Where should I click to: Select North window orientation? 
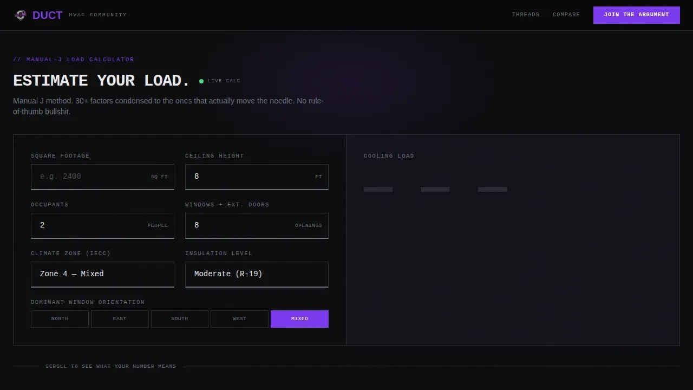coord(60,319)
